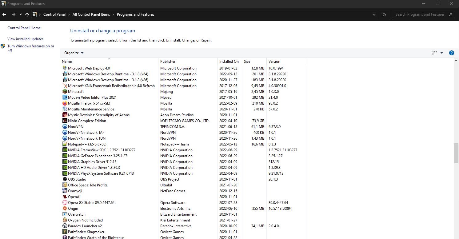
Task: Click the Overwatch entry icon
Action: coord(65,214)
